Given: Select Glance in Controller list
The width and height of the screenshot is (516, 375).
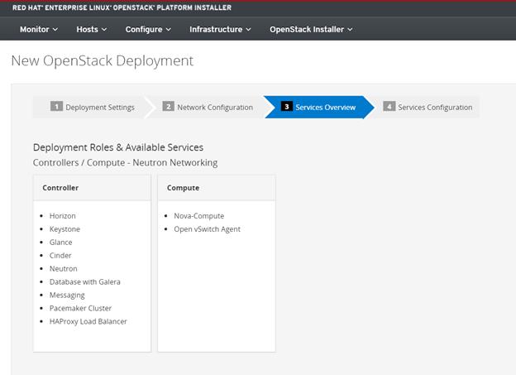Looking at the screenshot, I should coord(60,243).
